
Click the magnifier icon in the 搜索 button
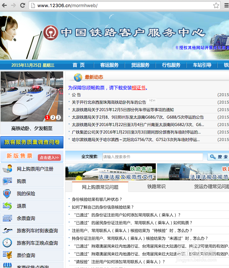coord(213,157)
